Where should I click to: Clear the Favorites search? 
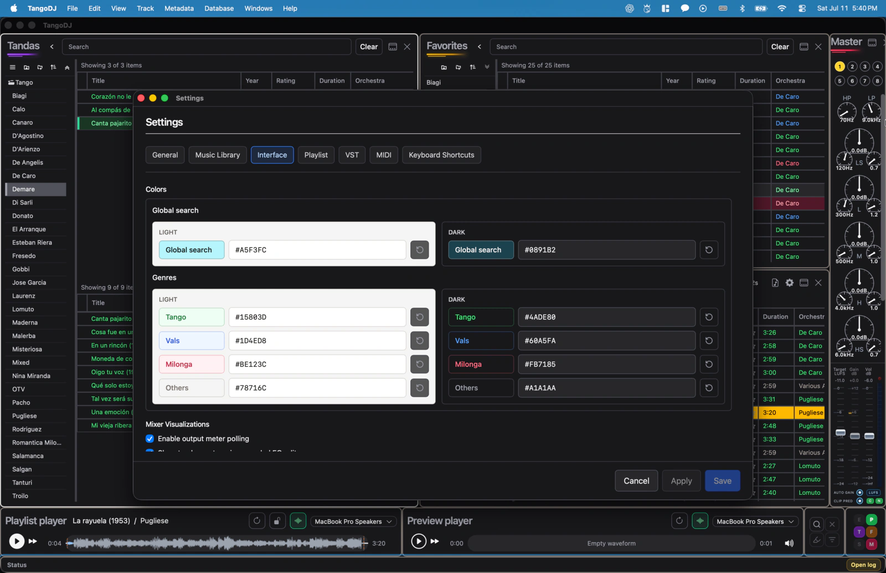[x=780, y=47]
